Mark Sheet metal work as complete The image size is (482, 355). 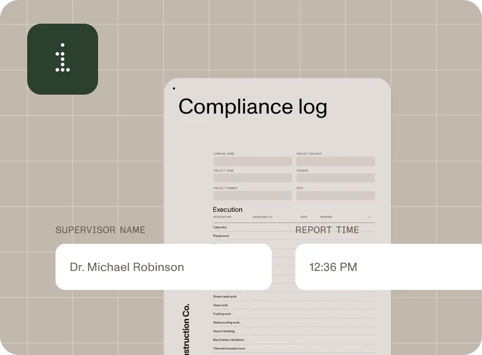click(x=224, y=296)
